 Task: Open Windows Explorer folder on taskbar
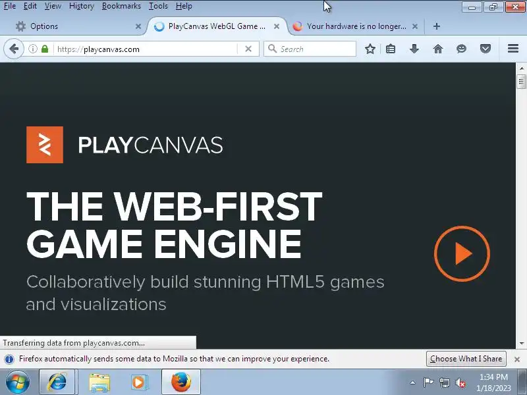click(99, 382)
